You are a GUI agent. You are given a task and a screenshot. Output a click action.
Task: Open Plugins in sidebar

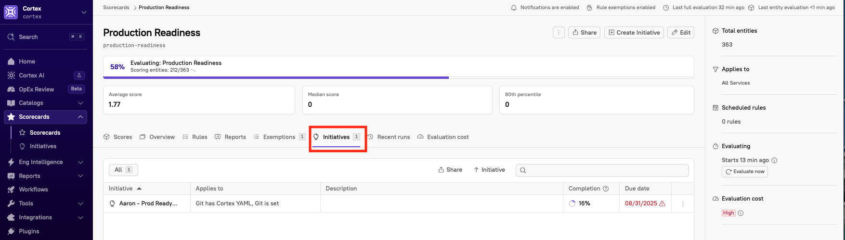tap(29, 231)
